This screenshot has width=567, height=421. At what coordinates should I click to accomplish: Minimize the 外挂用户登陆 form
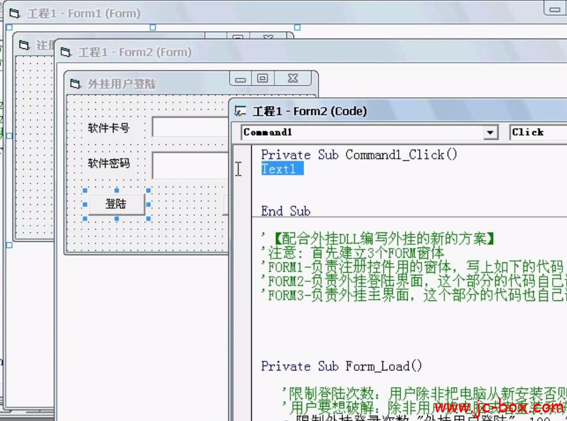click(x=240, y=78)
